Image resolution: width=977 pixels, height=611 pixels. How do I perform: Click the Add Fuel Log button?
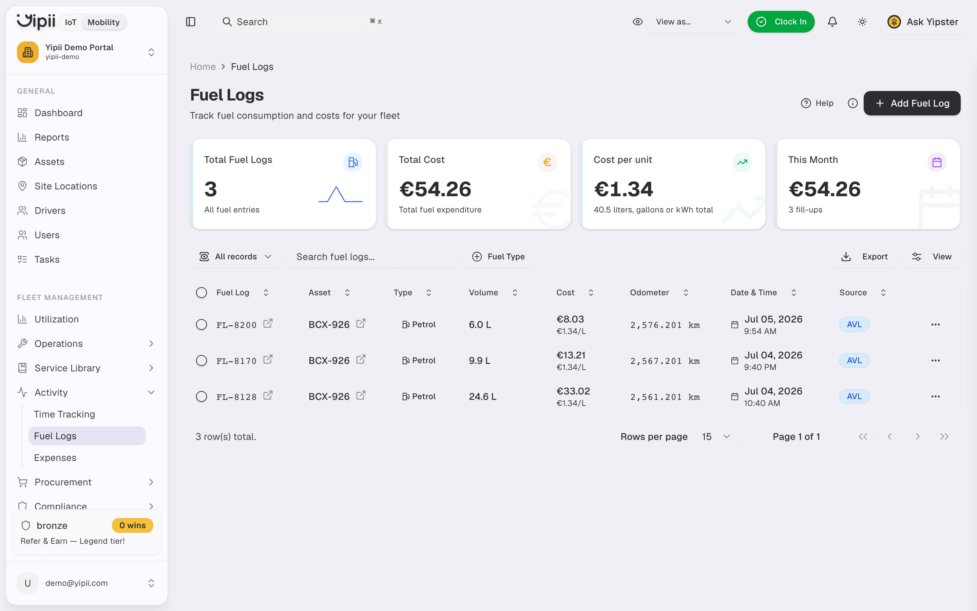pos(912,104)
